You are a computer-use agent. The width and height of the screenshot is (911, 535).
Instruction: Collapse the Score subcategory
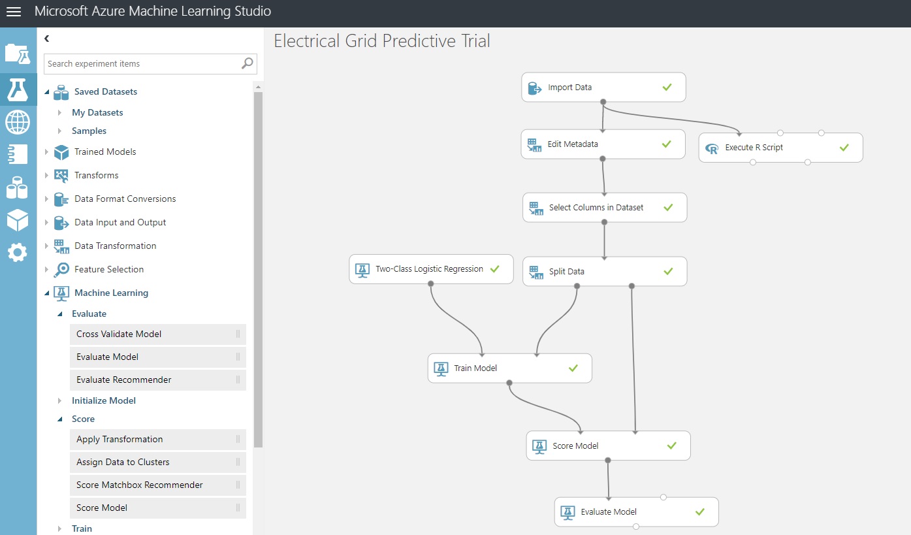pos(60,419)
